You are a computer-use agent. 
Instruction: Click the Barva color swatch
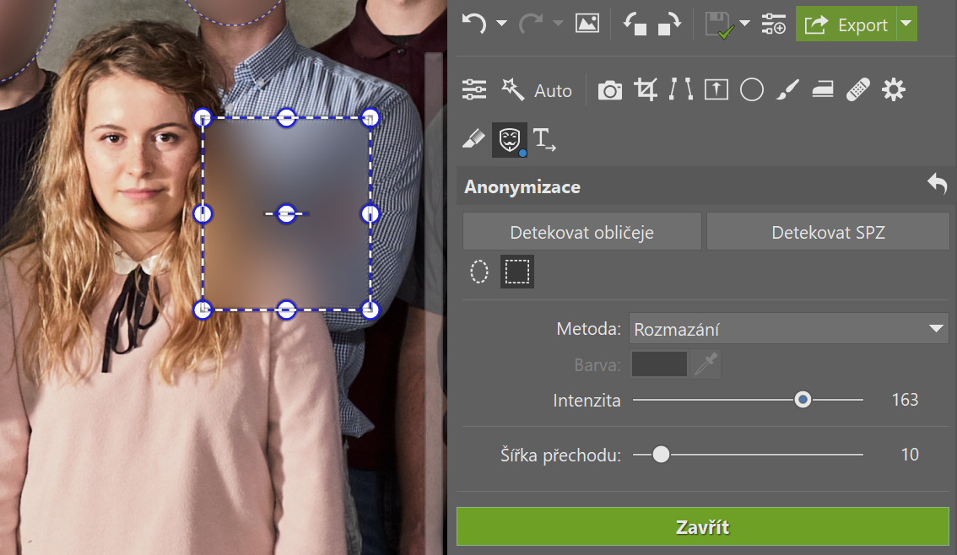pyautogui.click(x=659, y=364)
